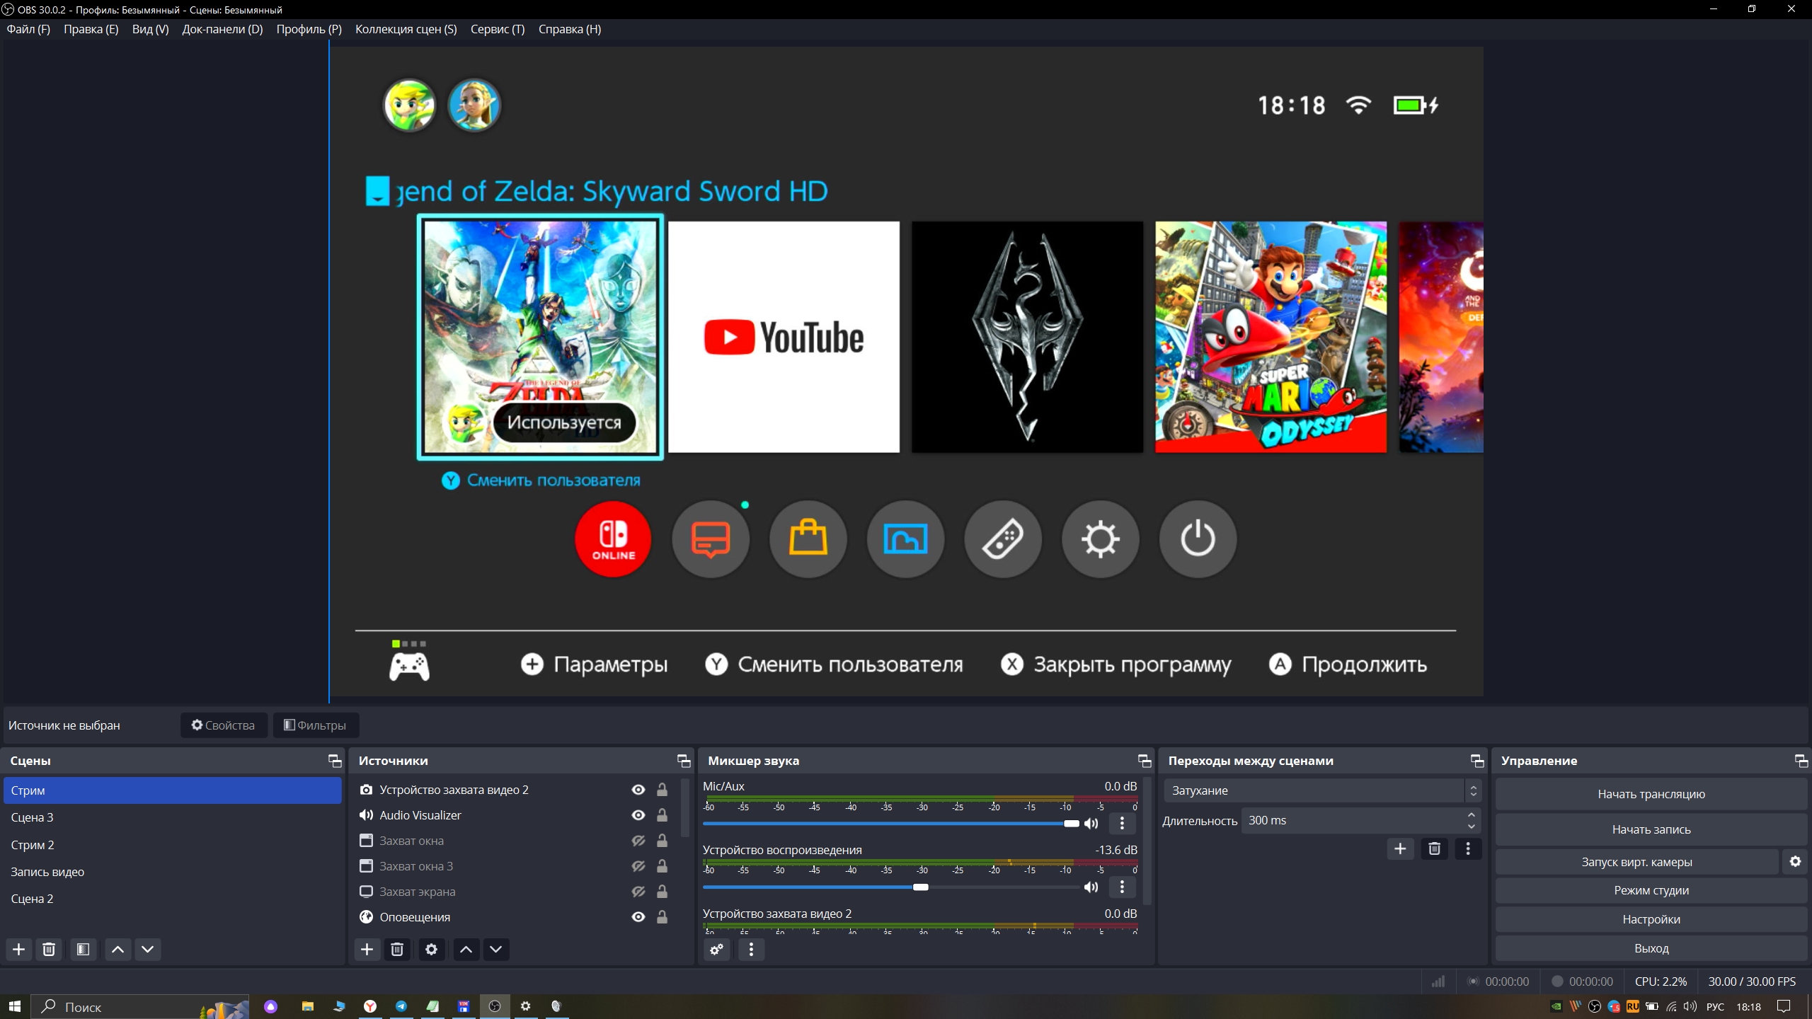Click the Add Source button

tap(366, 950)
